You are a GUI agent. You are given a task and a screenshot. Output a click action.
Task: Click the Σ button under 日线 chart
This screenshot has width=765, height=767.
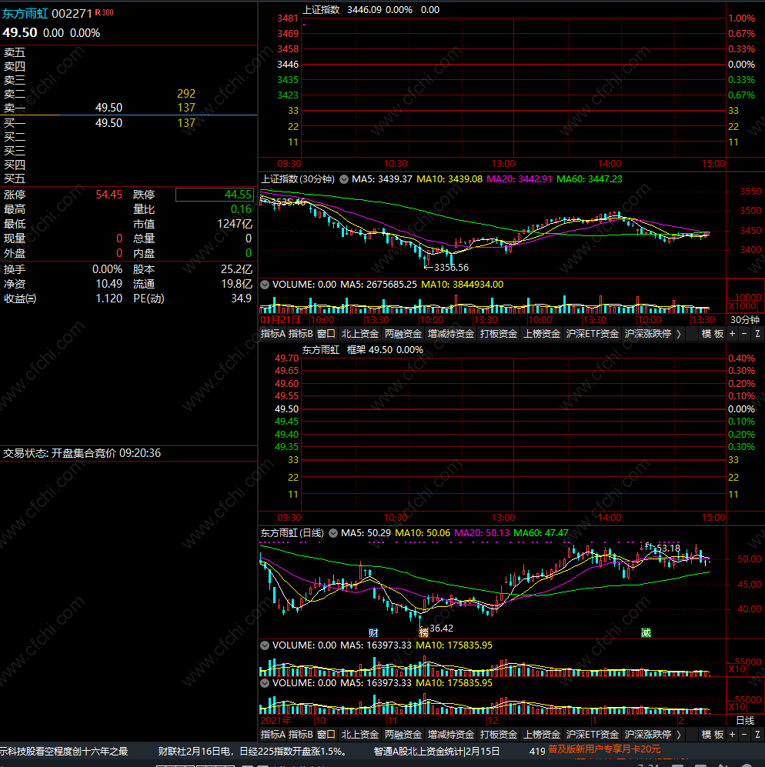[757, 735]
